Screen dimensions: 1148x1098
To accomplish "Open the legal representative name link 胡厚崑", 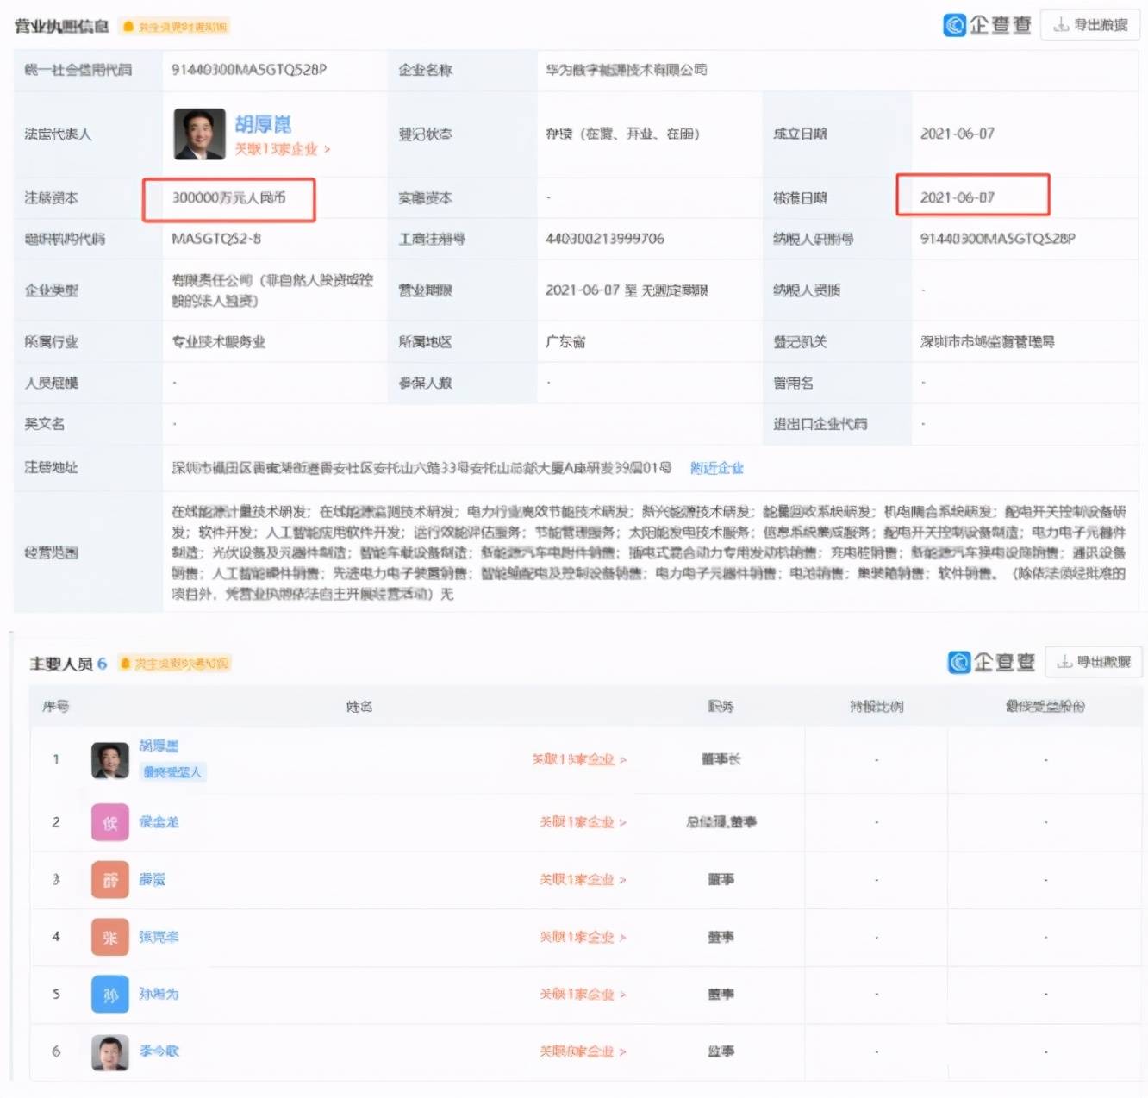I will click(263, 124).
